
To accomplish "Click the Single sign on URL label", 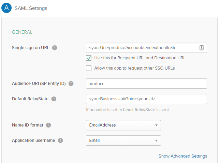I will (x=31, y=48).
